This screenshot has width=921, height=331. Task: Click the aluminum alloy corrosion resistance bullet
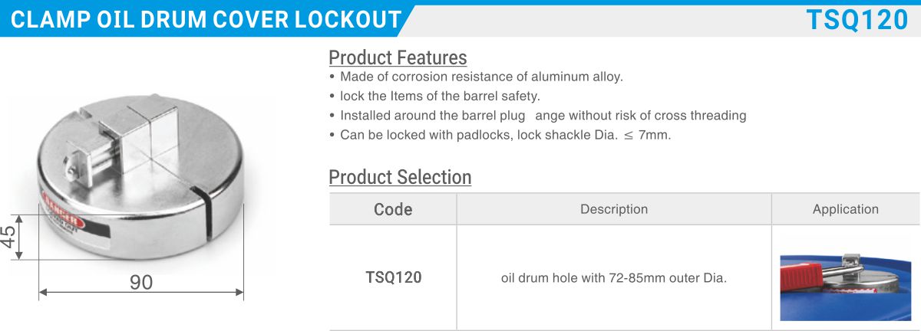pos(476,77)
